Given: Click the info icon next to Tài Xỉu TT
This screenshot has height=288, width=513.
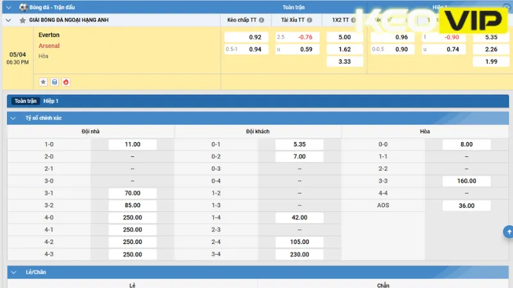Looking at the screenshot, I should coord(310,20).
